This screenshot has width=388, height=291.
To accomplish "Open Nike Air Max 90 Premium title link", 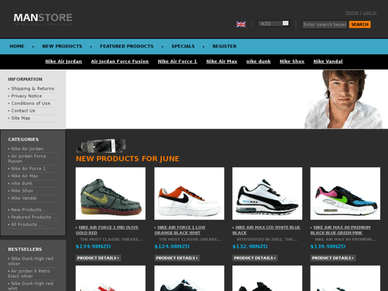I will (x=341, y=230).
